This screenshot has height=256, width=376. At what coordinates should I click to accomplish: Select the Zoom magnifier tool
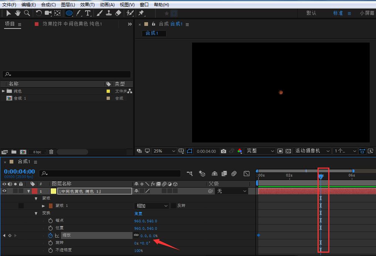click(x=27, y=13)
